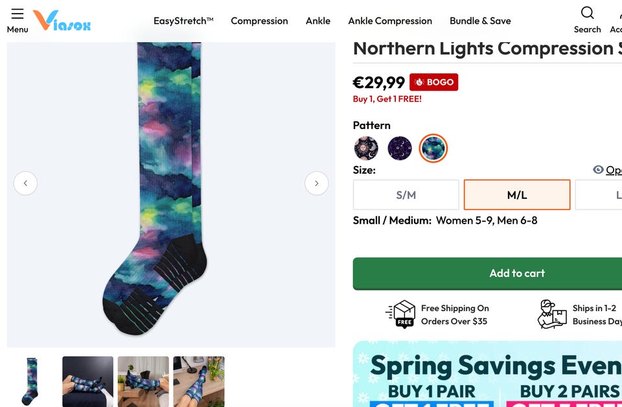Go to Bundle & Save
Screen dimensions: 622x407
click(481, 21)
